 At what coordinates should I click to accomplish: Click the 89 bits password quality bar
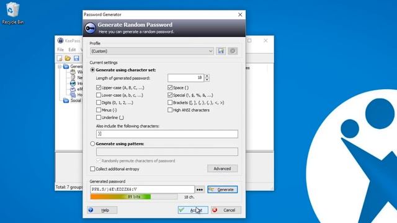coord(134,197)
